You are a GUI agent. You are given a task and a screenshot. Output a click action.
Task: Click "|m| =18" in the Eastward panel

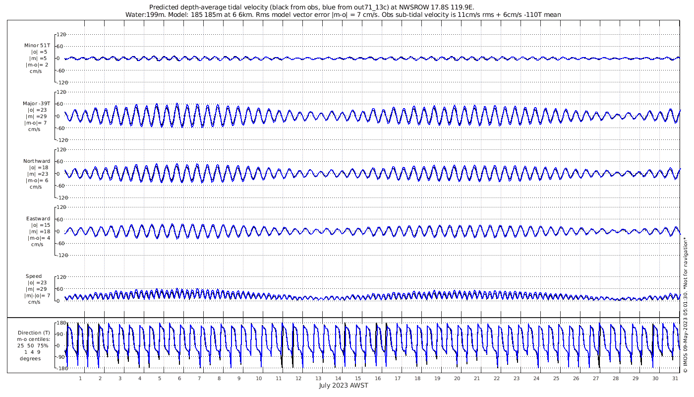click(x=40, y=232)
